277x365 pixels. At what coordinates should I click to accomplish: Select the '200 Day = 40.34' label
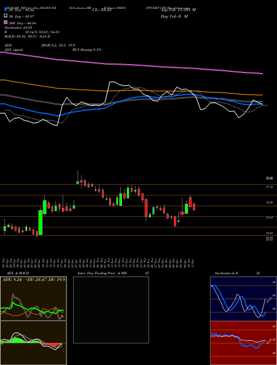[22, 23]
